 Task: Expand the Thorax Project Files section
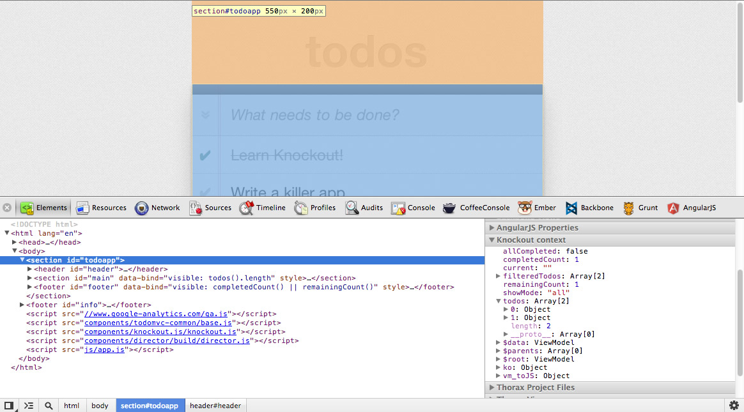tap(492, 387)
